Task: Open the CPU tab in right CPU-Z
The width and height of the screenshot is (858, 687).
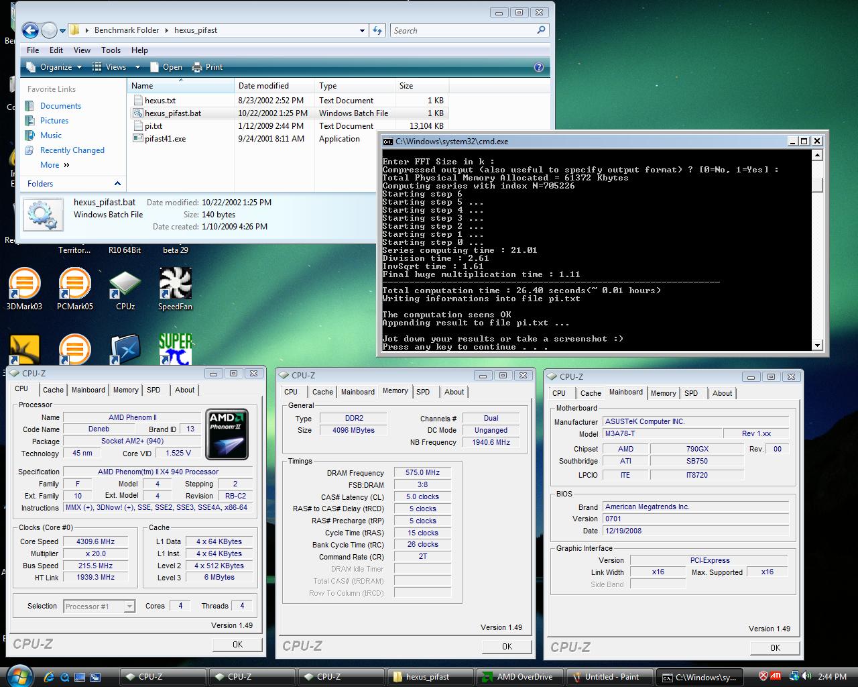Action: 559,393
